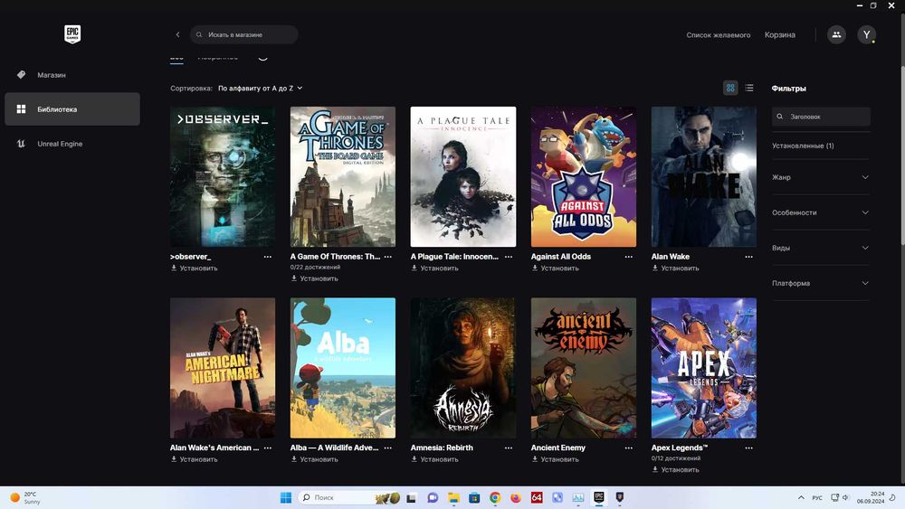Open more options for A Game Of Thrones
Viewport: 905px width, 509px height.
tap(388, 257)
